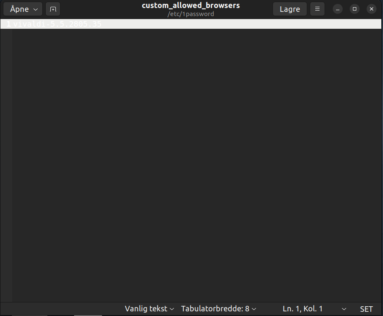Image resolution: width=383 pixels, height=316 pixels.
Task: Click the empty gutter below line number 1
Action: pyautogui.click(x=6, y=161)
